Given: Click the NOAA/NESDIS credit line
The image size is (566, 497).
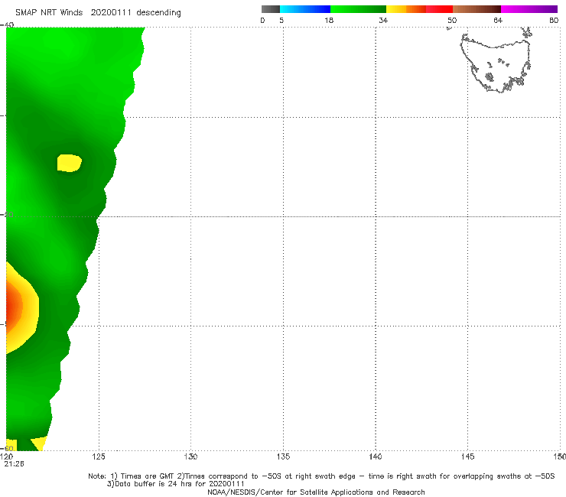Looking at the screenshot, I should point(316,492).
